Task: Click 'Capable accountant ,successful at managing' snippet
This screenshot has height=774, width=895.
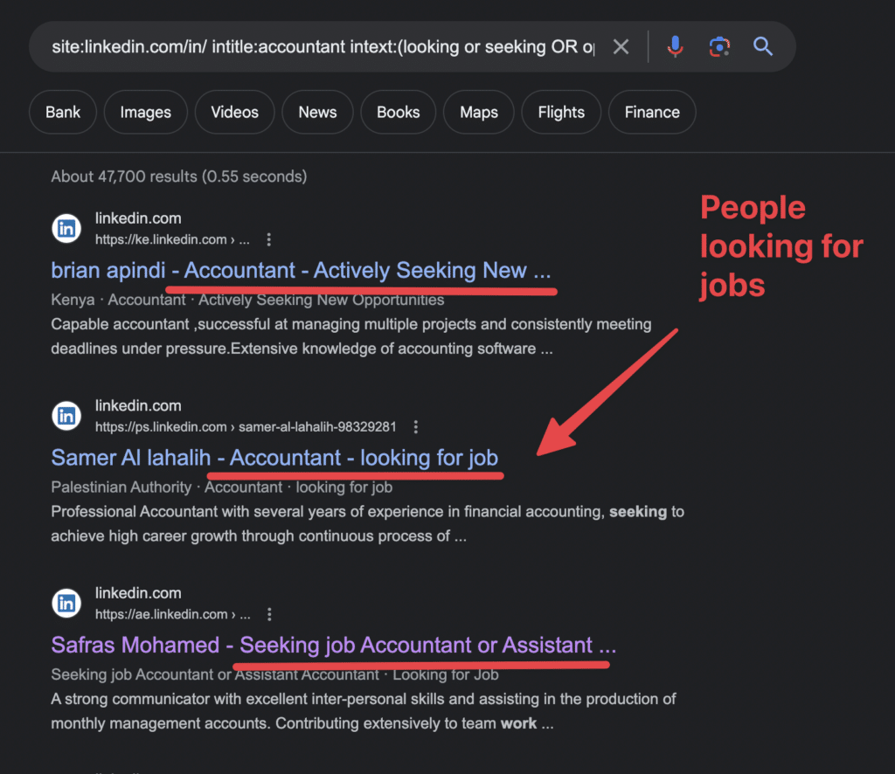Action: (351, 336)
